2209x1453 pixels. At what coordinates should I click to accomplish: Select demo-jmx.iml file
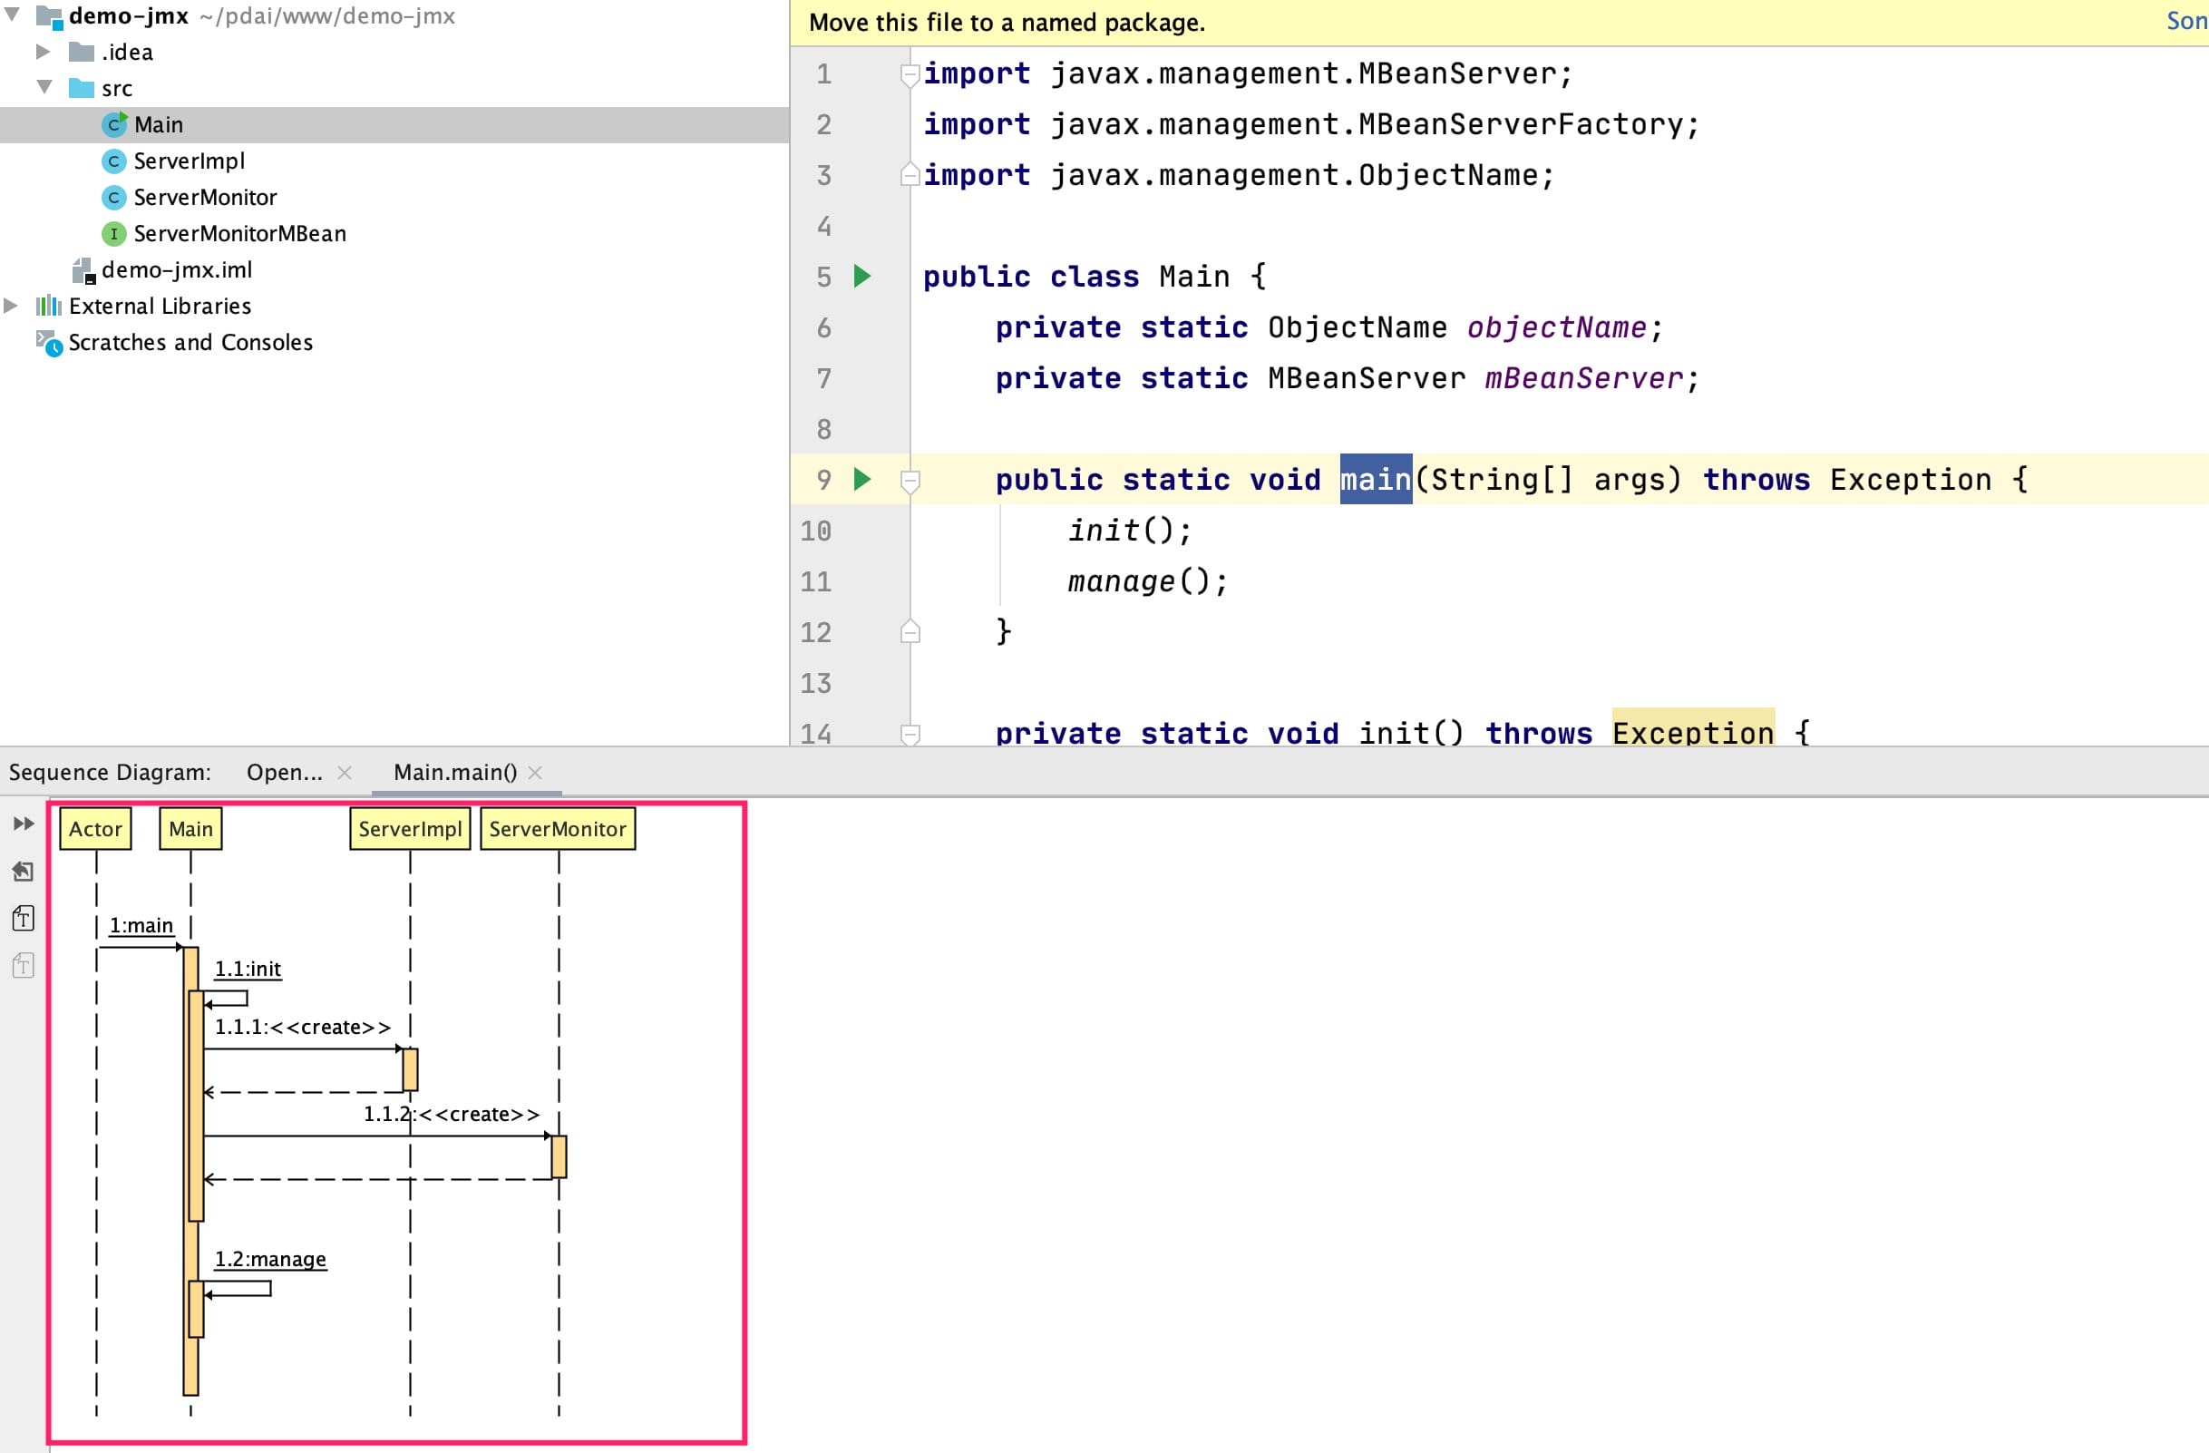click(176, 270)
